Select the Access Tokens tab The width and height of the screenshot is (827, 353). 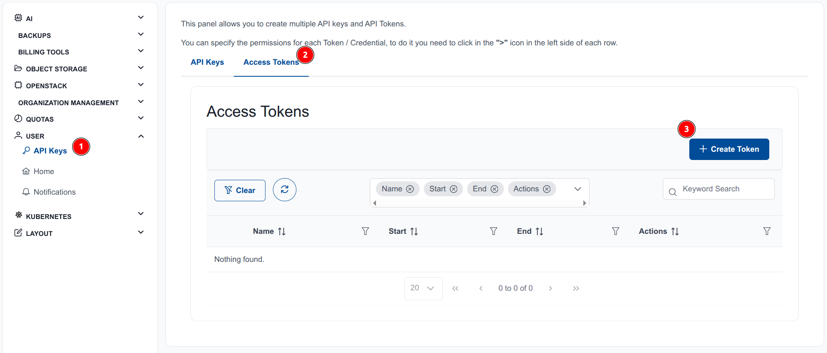[271, 62]
